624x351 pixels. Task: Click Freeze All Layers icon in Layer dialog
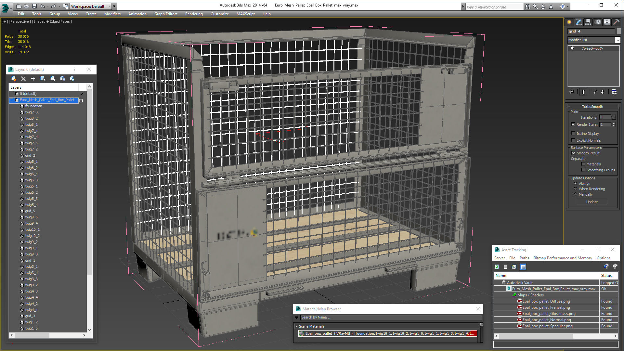[x=72, y=79]
